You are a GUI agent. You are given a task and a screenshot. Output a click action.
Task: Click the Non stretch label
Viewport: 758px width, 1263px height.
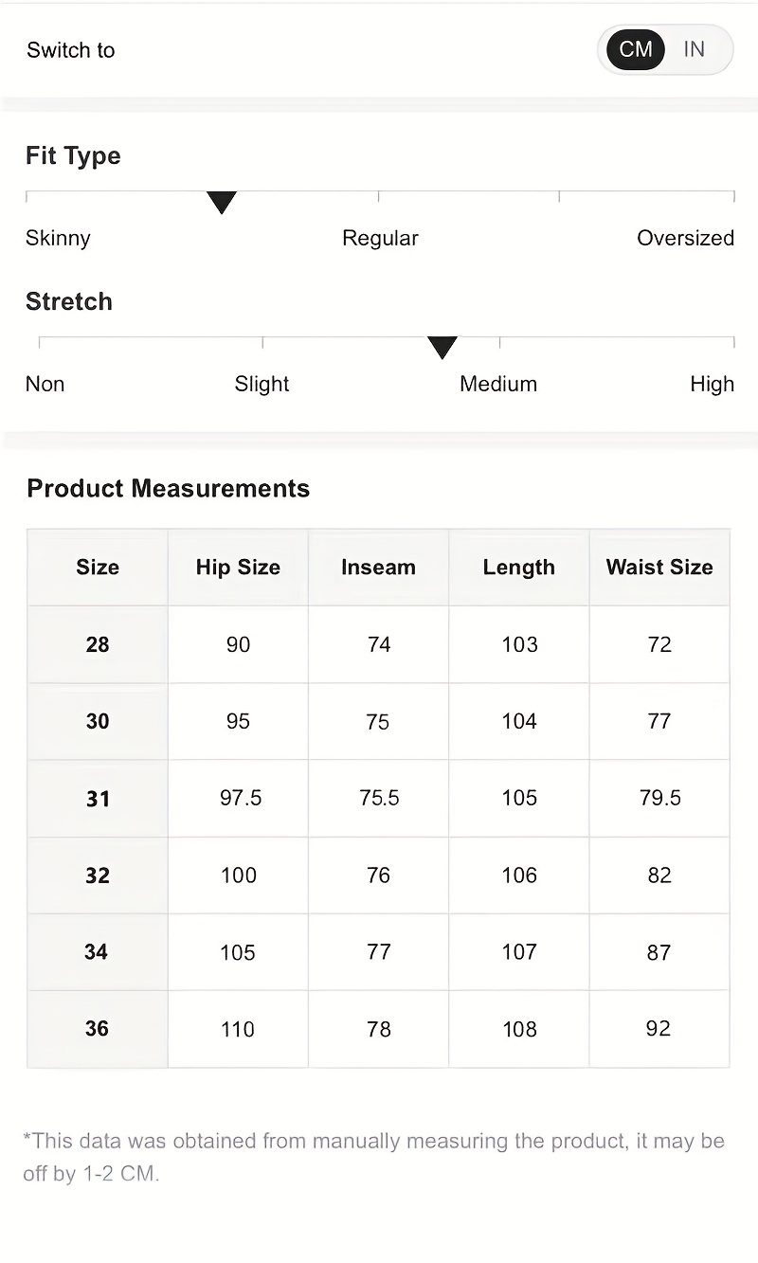click(45, 384)
